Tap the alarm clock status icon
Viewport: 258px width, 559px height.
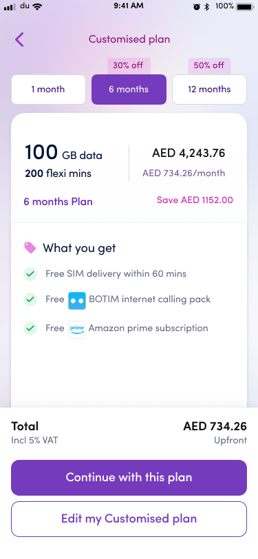tap(196, 6)
